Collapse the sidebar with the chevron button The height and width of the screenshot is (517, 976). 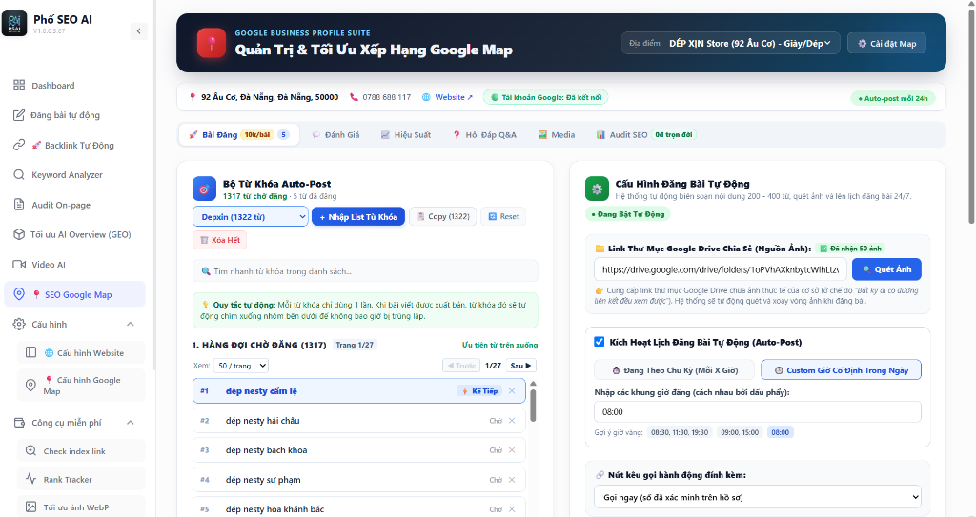pyautogui.click(x=139, y=31)
